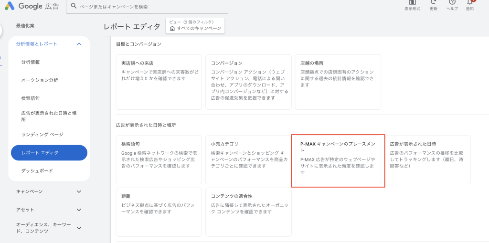
Task: Expand the キャンペーン sidebar section
Action: [79, 191]
